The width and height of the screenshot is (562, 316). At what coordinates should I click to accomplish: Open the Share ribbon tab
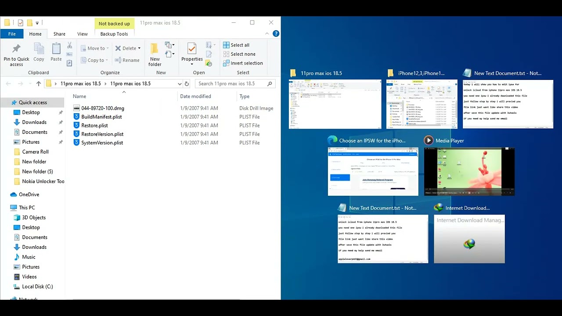[x=59, y=34]
